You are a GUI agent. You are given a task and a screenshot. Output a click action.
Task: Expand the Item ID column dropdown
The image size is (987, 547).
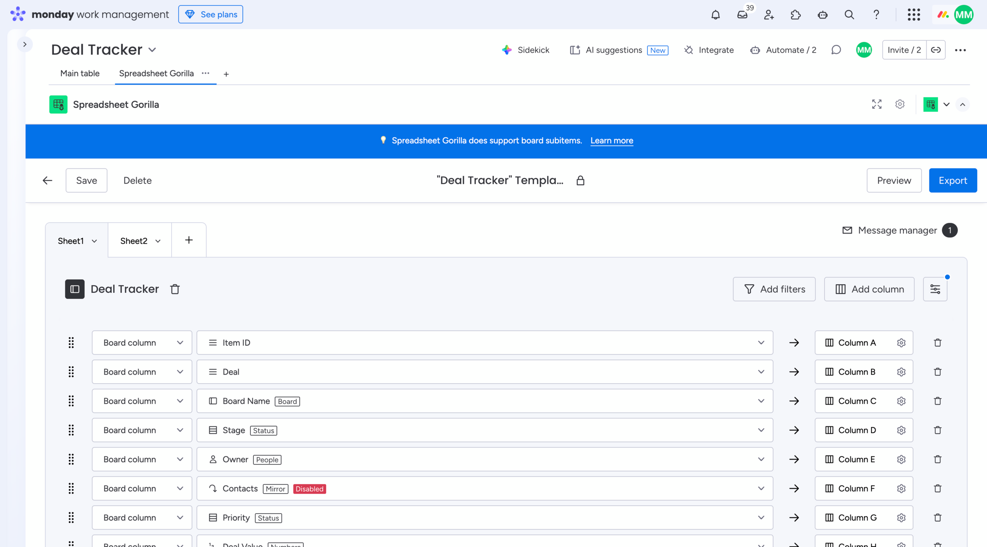click(x=761, y=342)
